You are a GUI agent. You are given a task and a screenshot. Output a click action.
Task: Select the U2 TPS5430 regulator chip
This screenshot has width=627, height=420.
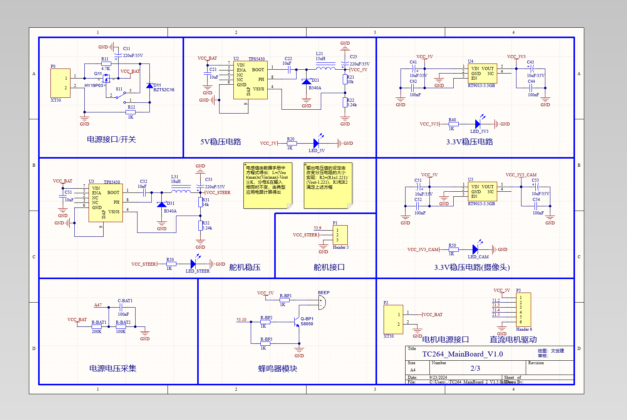coord(250,80)
